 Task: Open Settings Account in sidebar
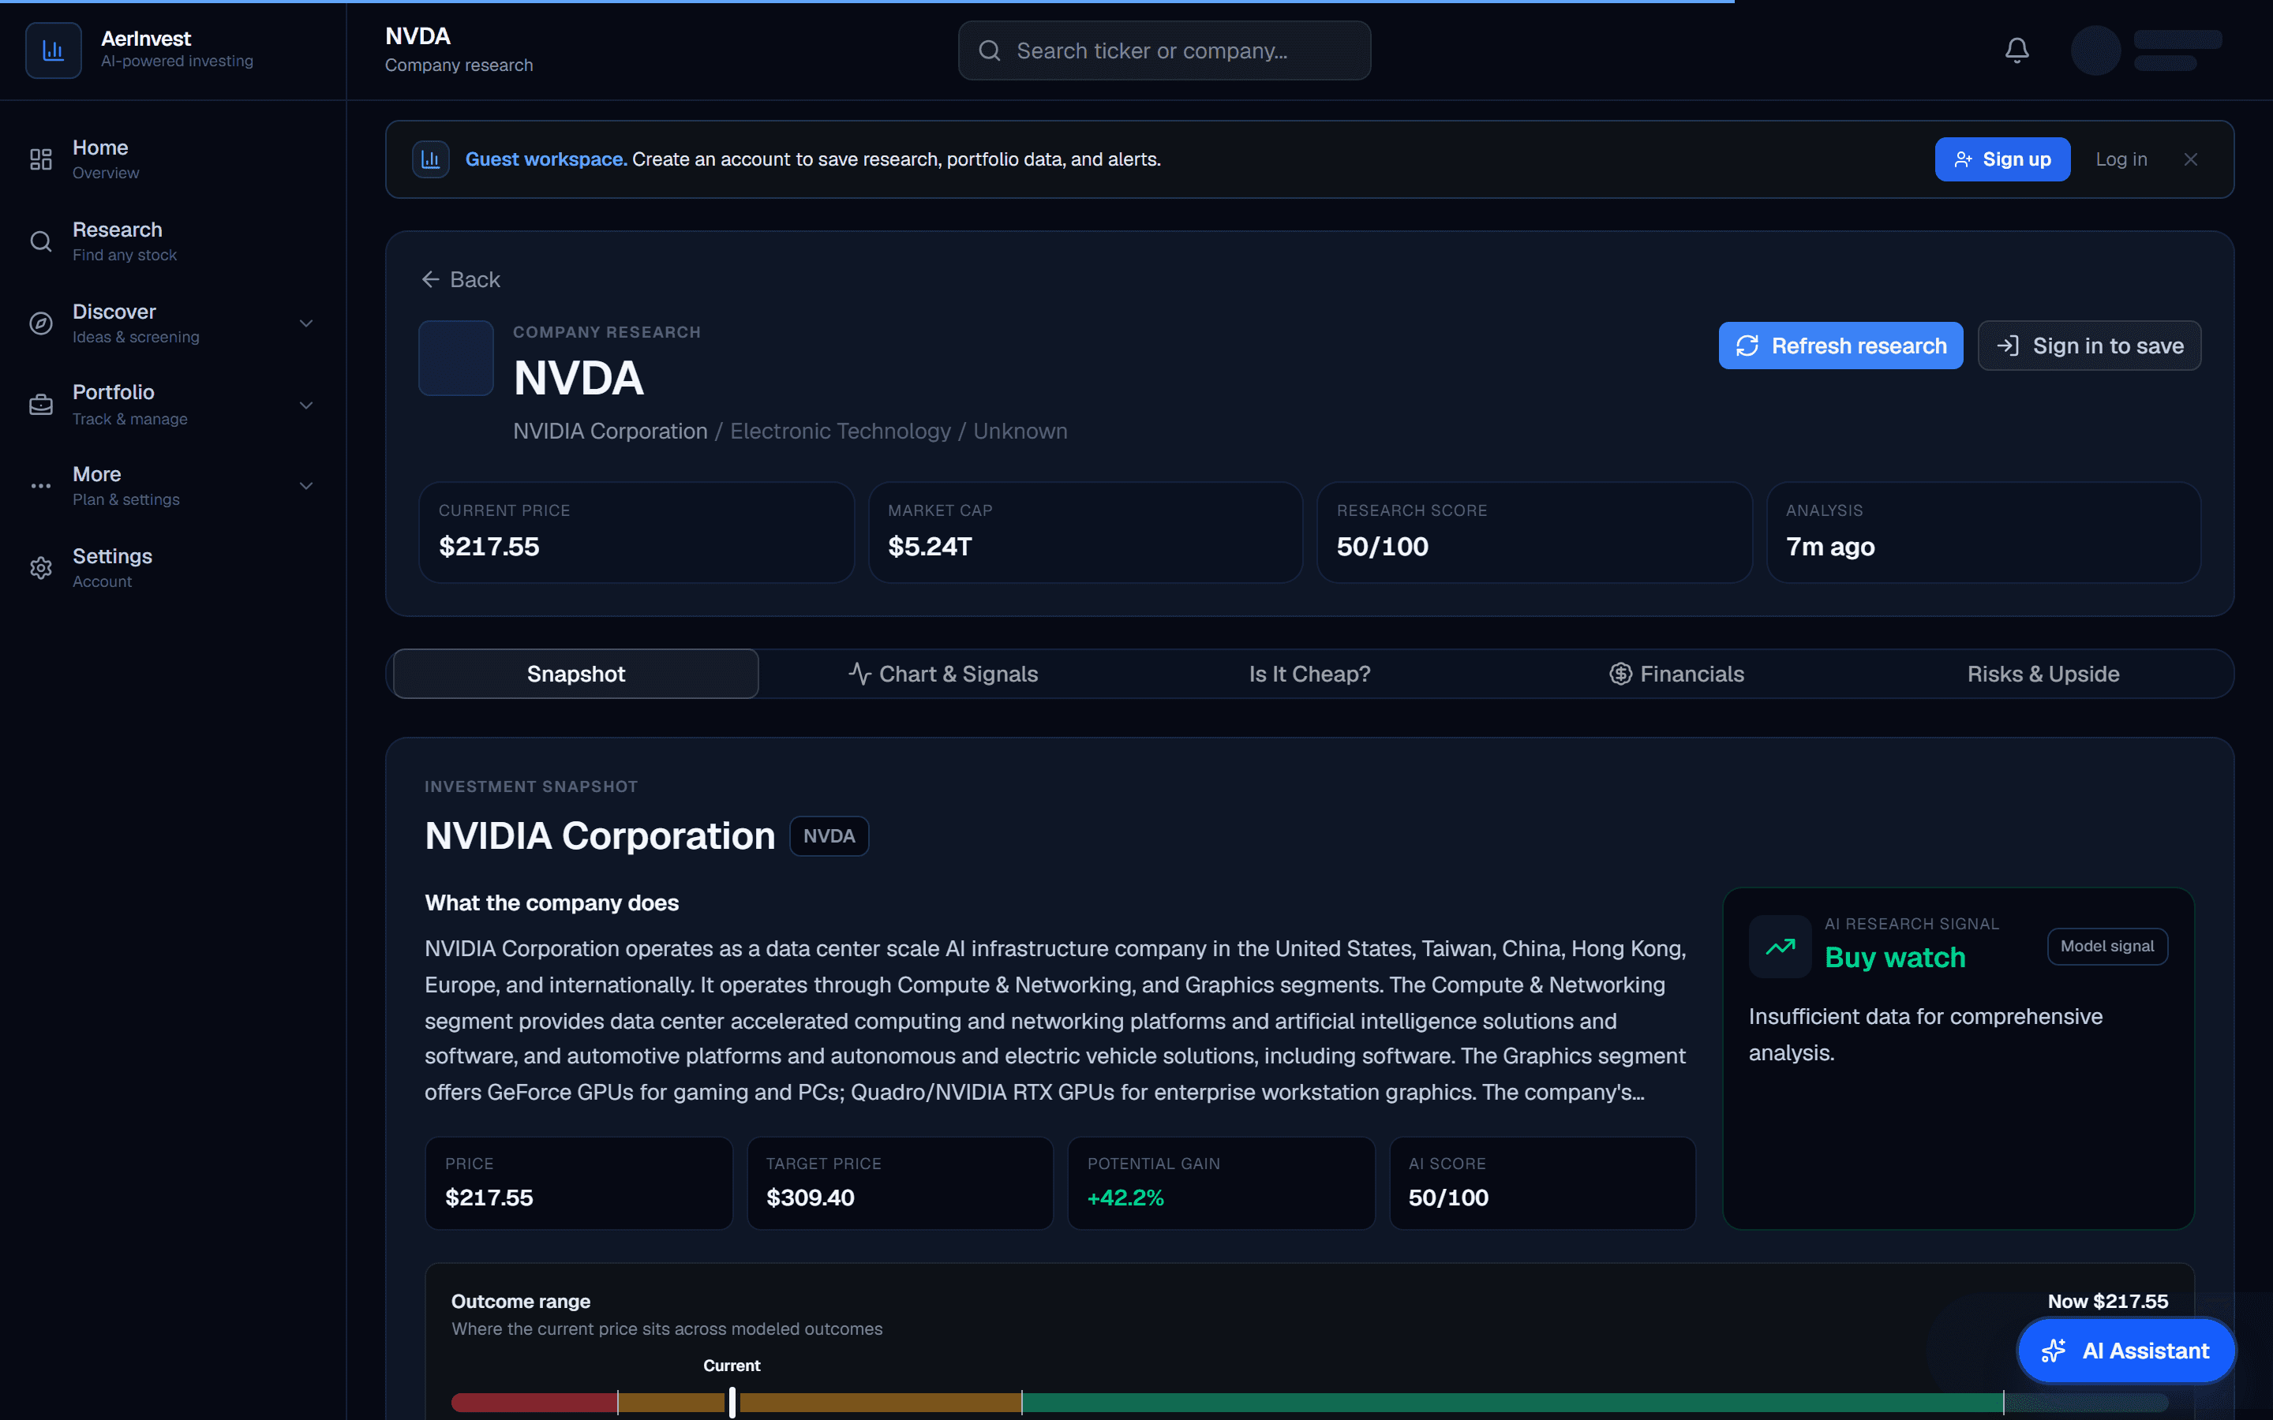[x=173, y=568]
